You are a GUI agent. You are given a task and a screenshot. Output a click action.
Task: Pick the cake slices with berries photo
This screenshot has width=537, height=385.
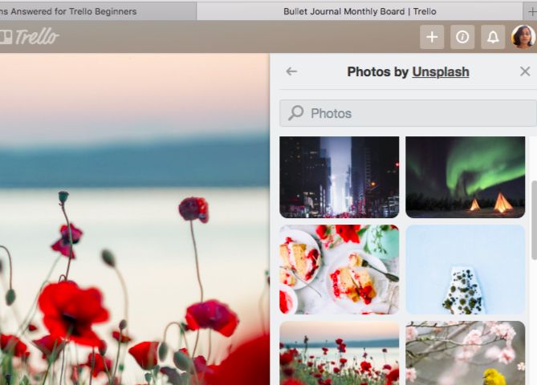tap(339, 269)
